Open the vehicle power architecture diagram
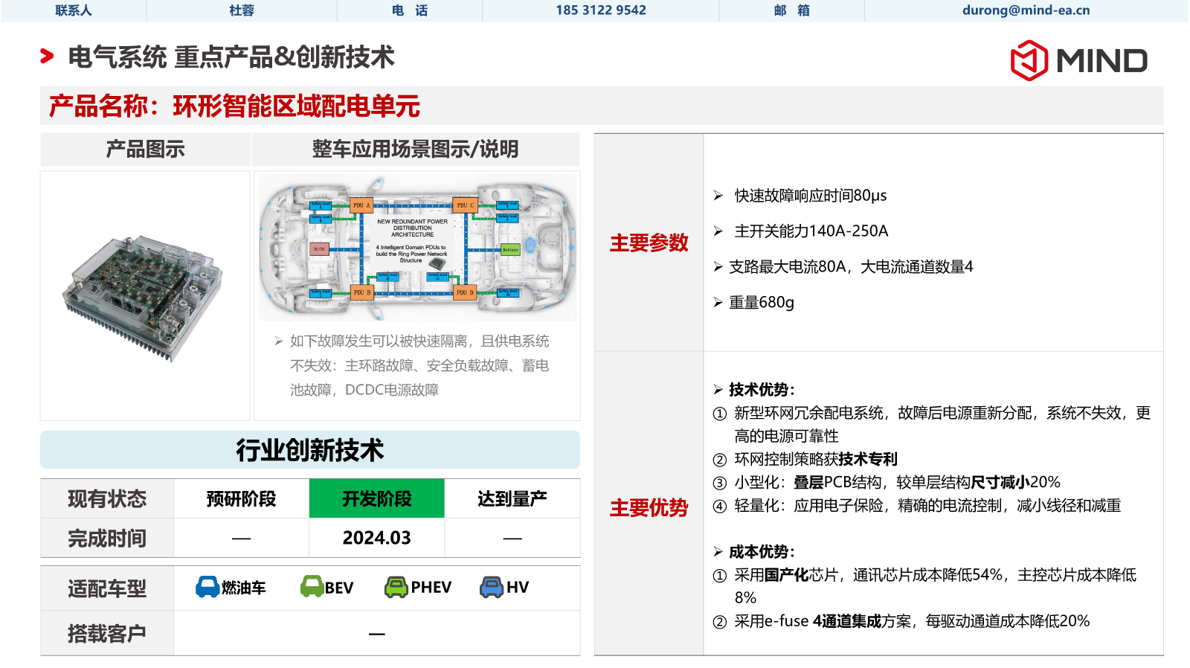The width and height of the screenshot is (1190, 668). 417,248
